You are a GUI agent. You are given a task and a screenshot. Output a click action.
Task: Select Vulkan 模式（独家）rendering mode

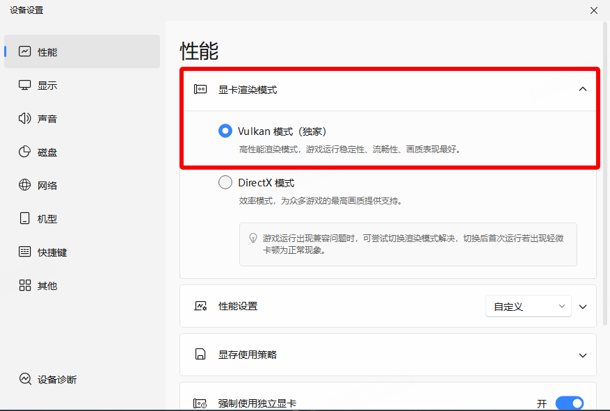(225, 130)
